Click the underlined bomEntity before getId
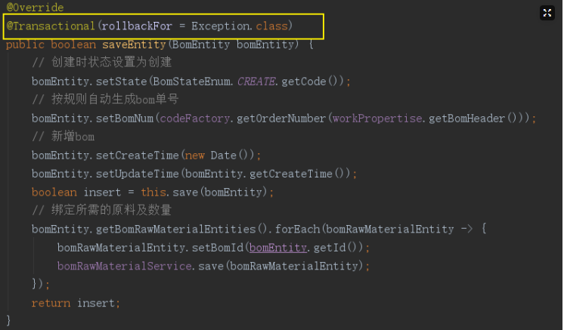 277,248
